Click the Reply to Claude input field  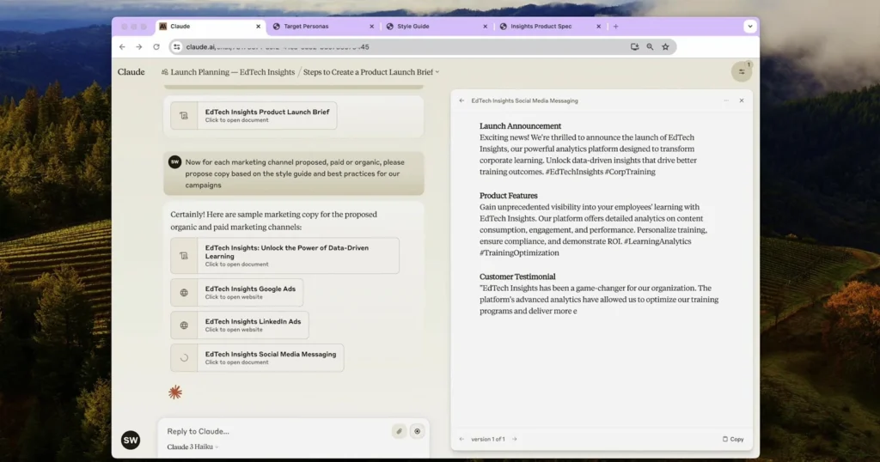275,431
